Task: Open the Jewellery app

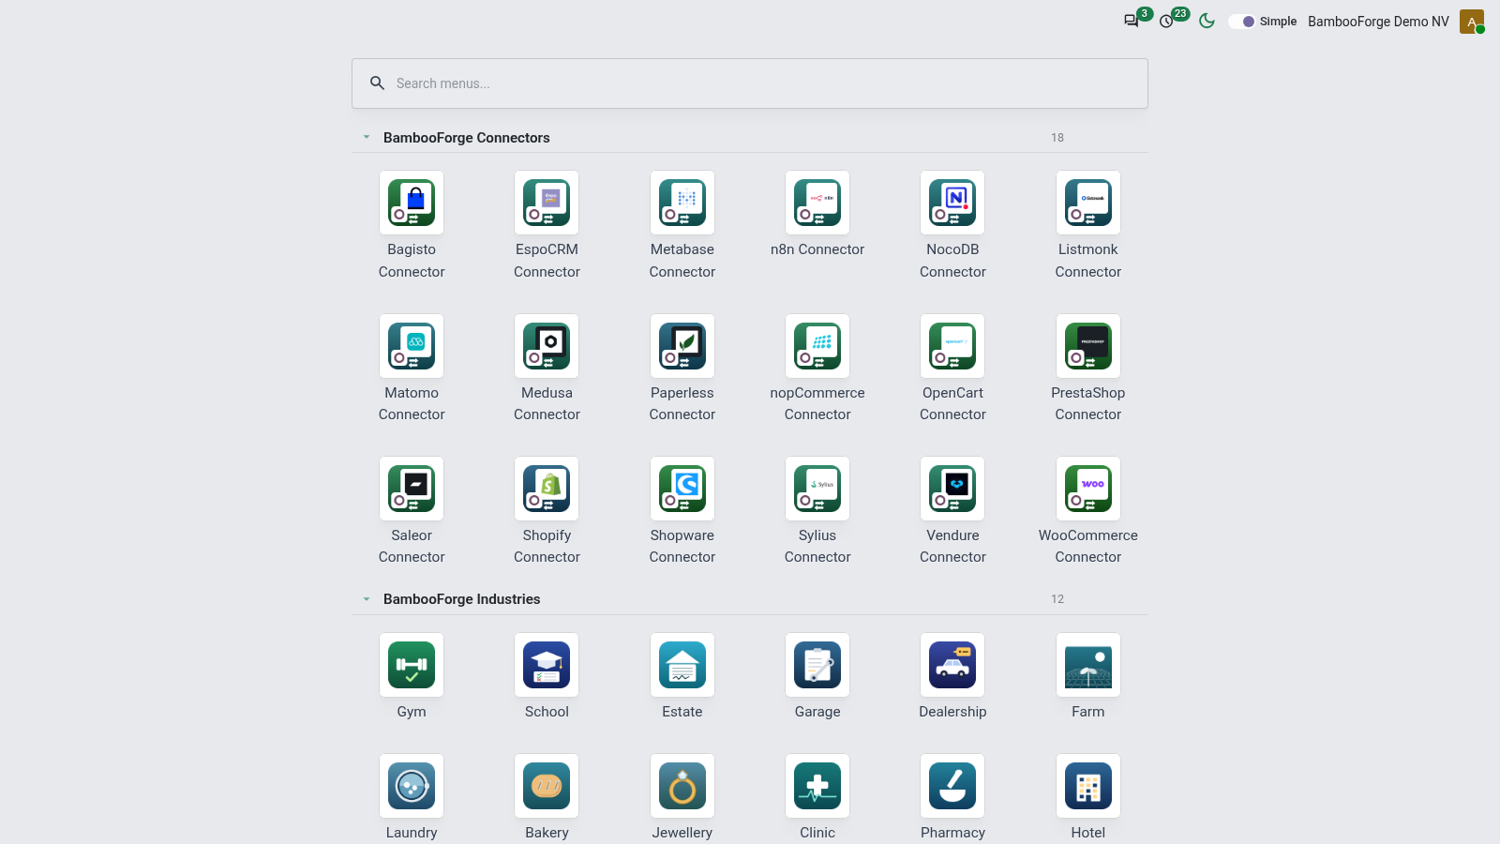Action: 682,786
